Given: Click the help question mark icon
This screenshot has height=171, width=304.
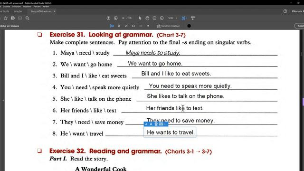Looking at the screenshot, I should [285, 11].
